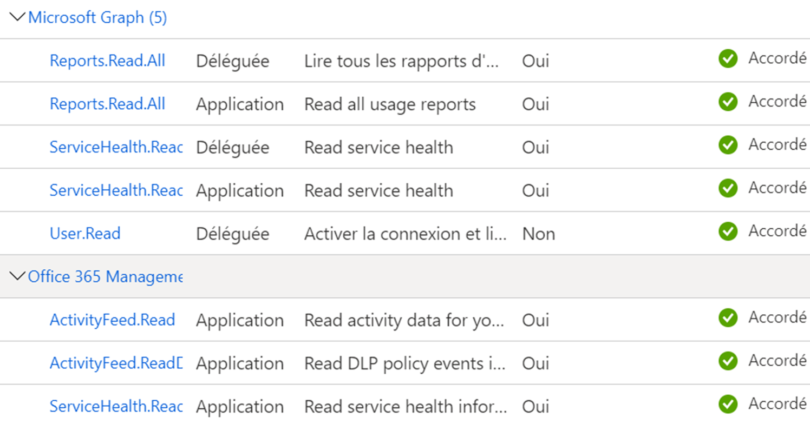
Task: Click the green check beside ActivityFeed.Read
Action: [728, 318]
